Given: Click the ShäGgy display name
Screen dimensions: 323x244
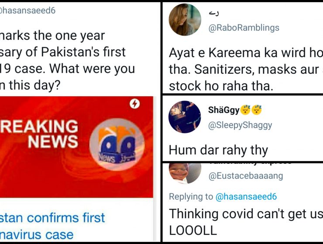Looking at the screenshot, I should pyautogui.click(x=224, y=110).
